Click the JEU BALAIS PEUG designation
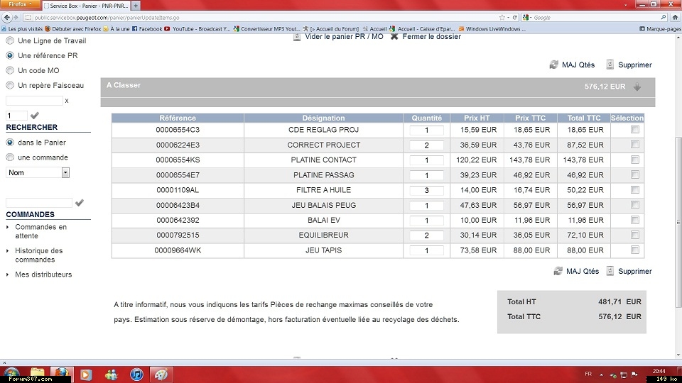Image resolution: width=682 pixels, height=383 pixels. pyautogui.click(x=324, y=205)
